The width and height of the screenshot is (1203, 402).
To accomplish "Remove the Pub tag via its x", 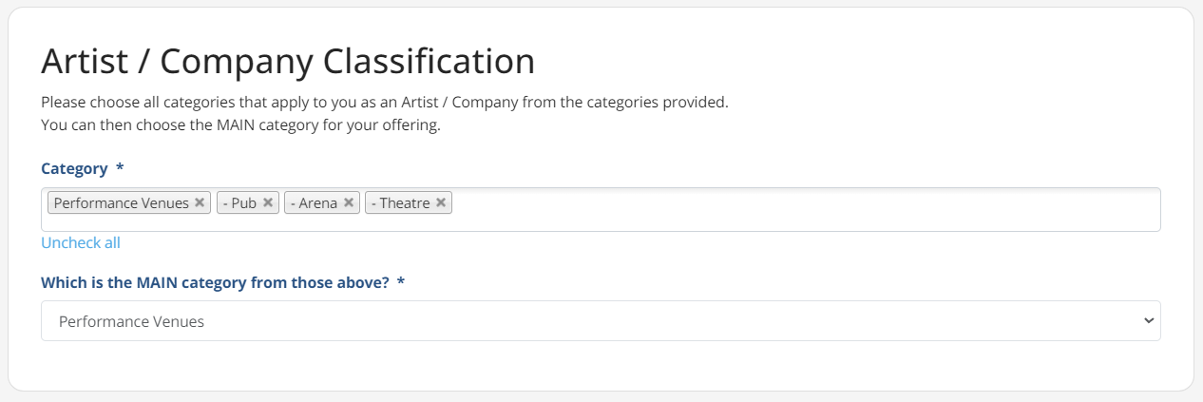I will click(x=268, y=202).
